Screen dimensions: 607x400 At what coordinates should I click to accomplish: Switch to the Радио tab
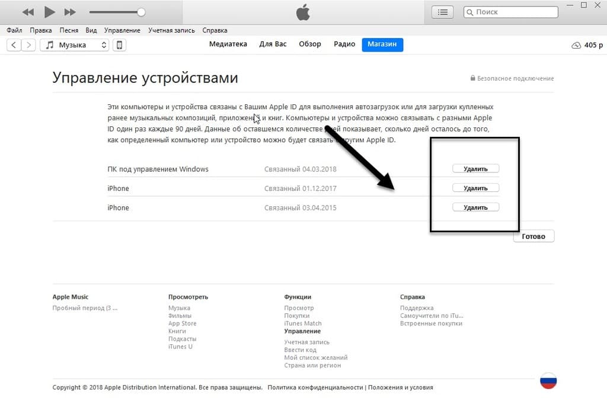tap(344, 44)
